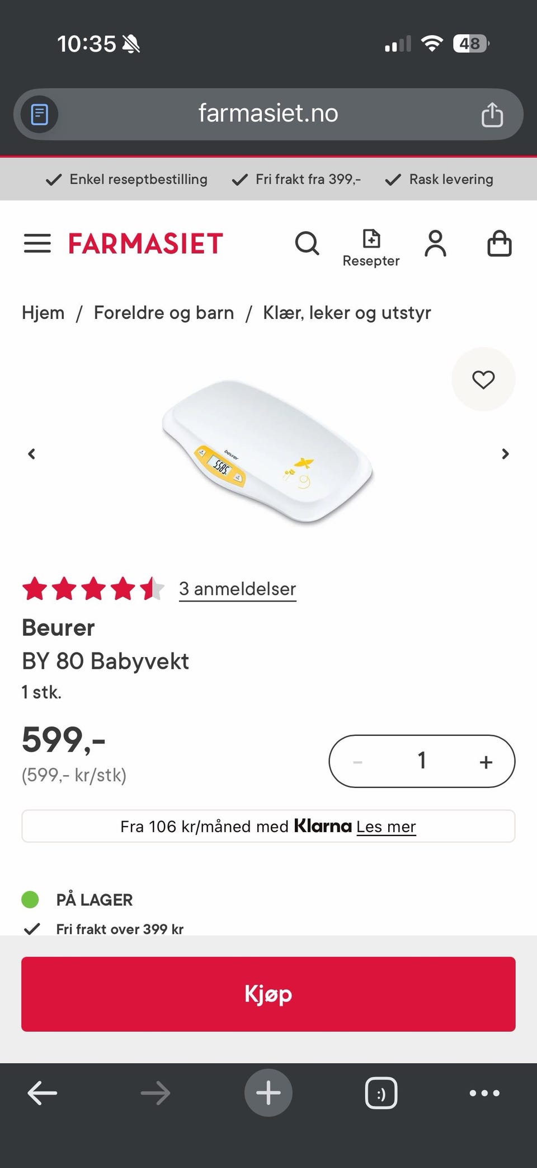Image resolution: width=537 pixels, height=1168 pixels.
Task: Decrease the quantity with the minus button
Action: coord(358,762)
